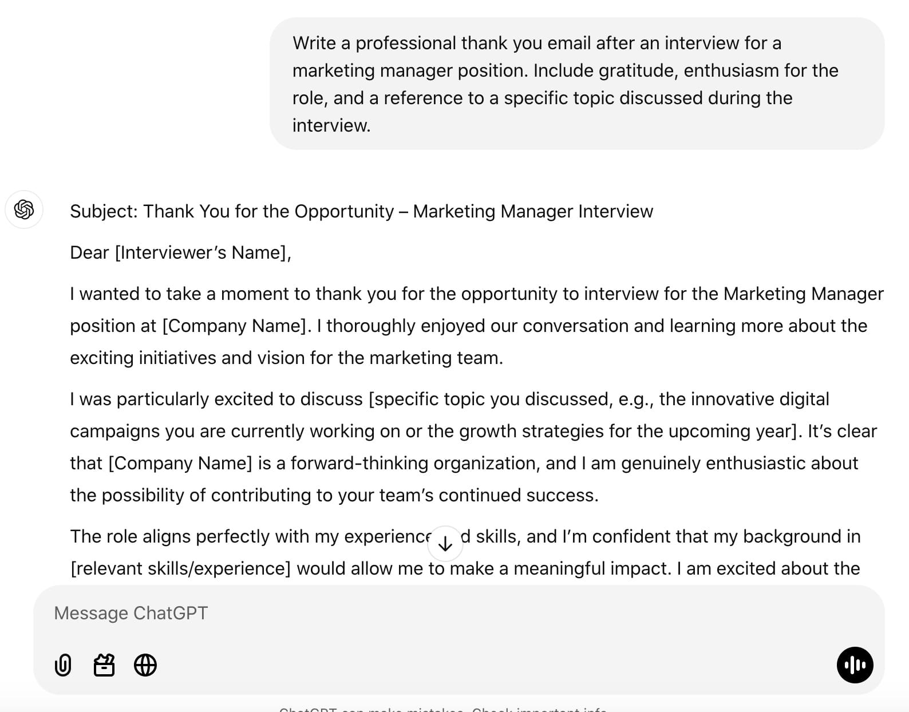This screenshot has height=712, width=909.
Task: Select the paragraph mentioning innovative digital campaigns
Action: coord(458,446)
